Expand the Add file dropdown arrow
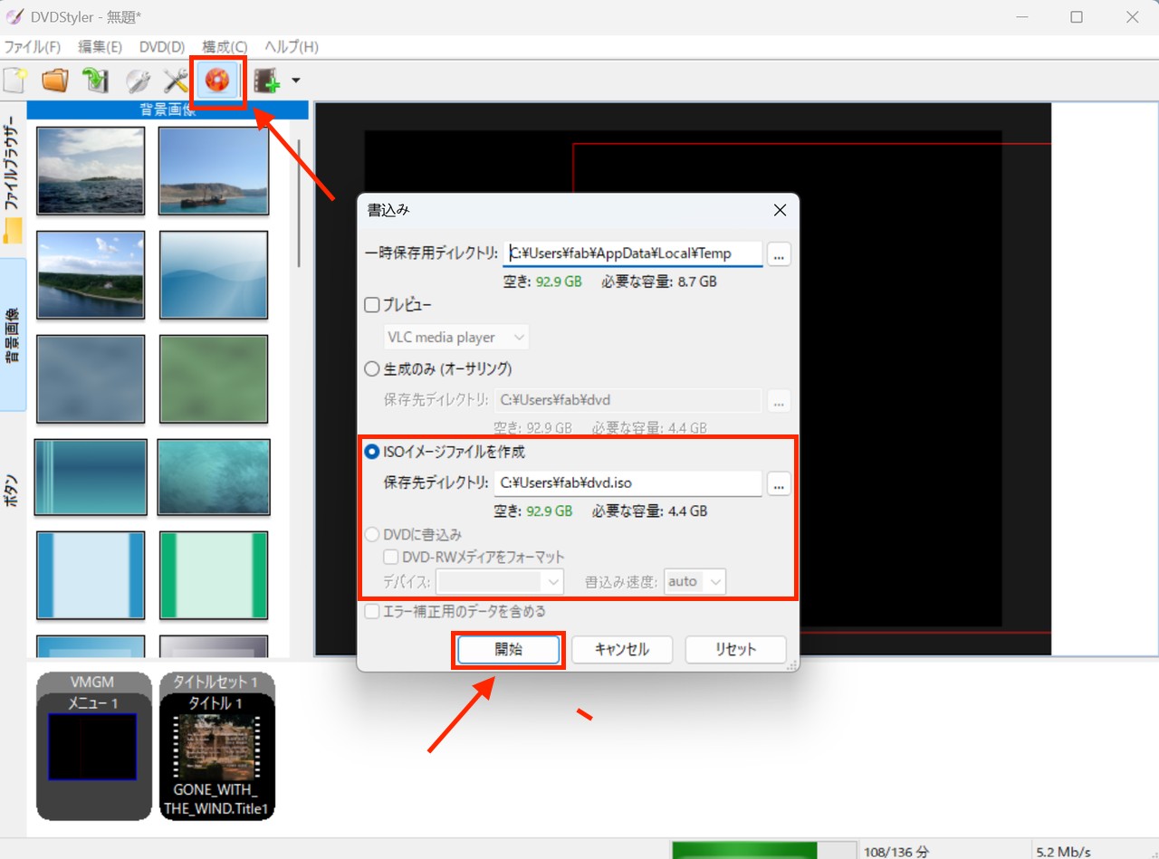This screenshot has height=859, width=1159. point(295,81)
